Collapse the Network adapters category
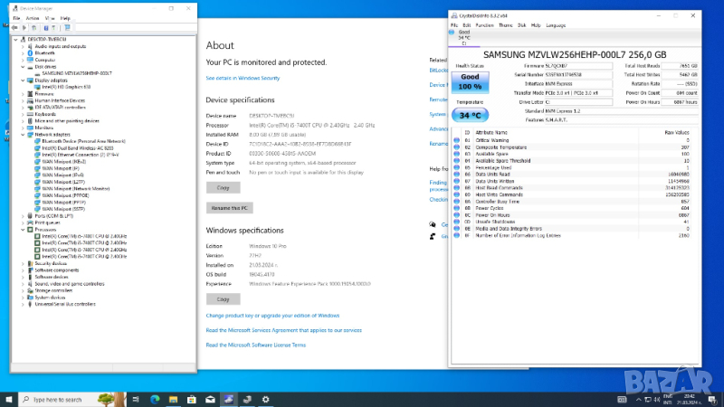Viewport: 724px width, 407px height. click(x=23, y=134)
